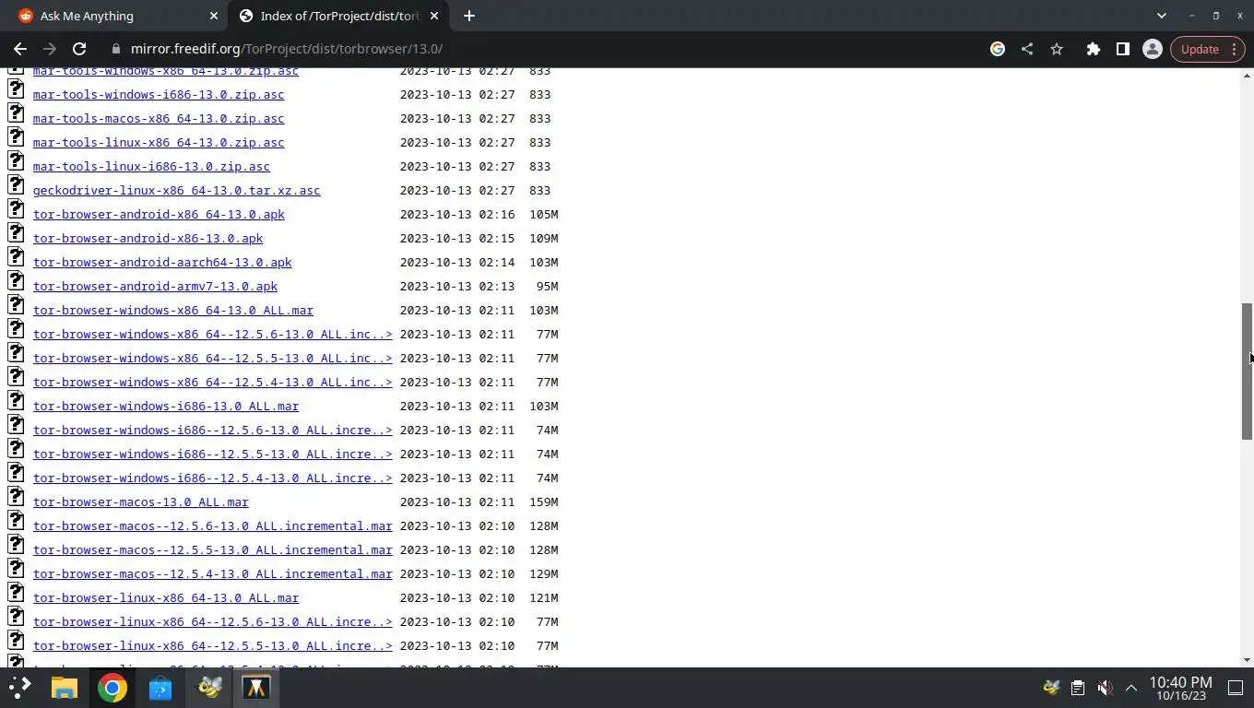Expand the hidden system tray arrow
Screen dimensions: 1254x708
[x=1130, y=687]
